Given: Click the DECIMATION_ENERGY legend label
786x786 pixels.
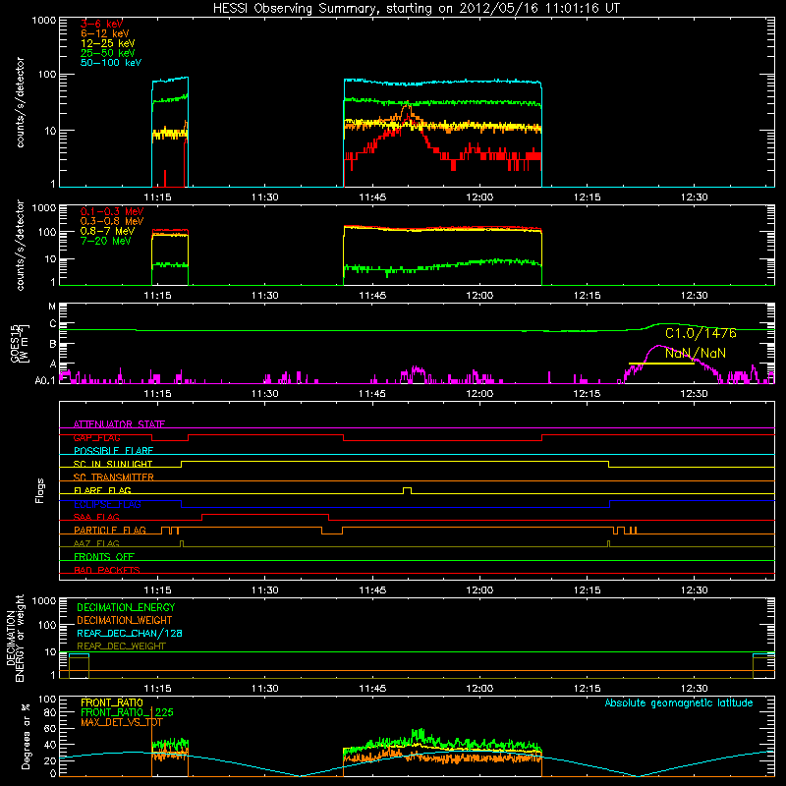Looking at the screenshot, I should point(126,607).
